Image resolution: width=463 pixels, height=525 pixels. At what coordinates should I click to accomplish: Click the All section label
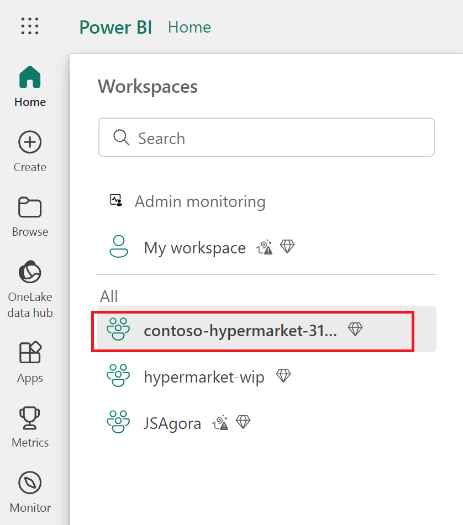click(109, 296)
